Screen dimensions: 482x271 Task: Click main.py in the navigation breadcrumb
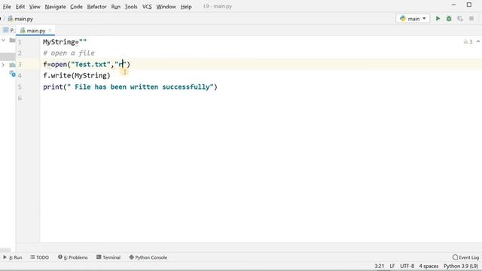[x=21, y=19]
